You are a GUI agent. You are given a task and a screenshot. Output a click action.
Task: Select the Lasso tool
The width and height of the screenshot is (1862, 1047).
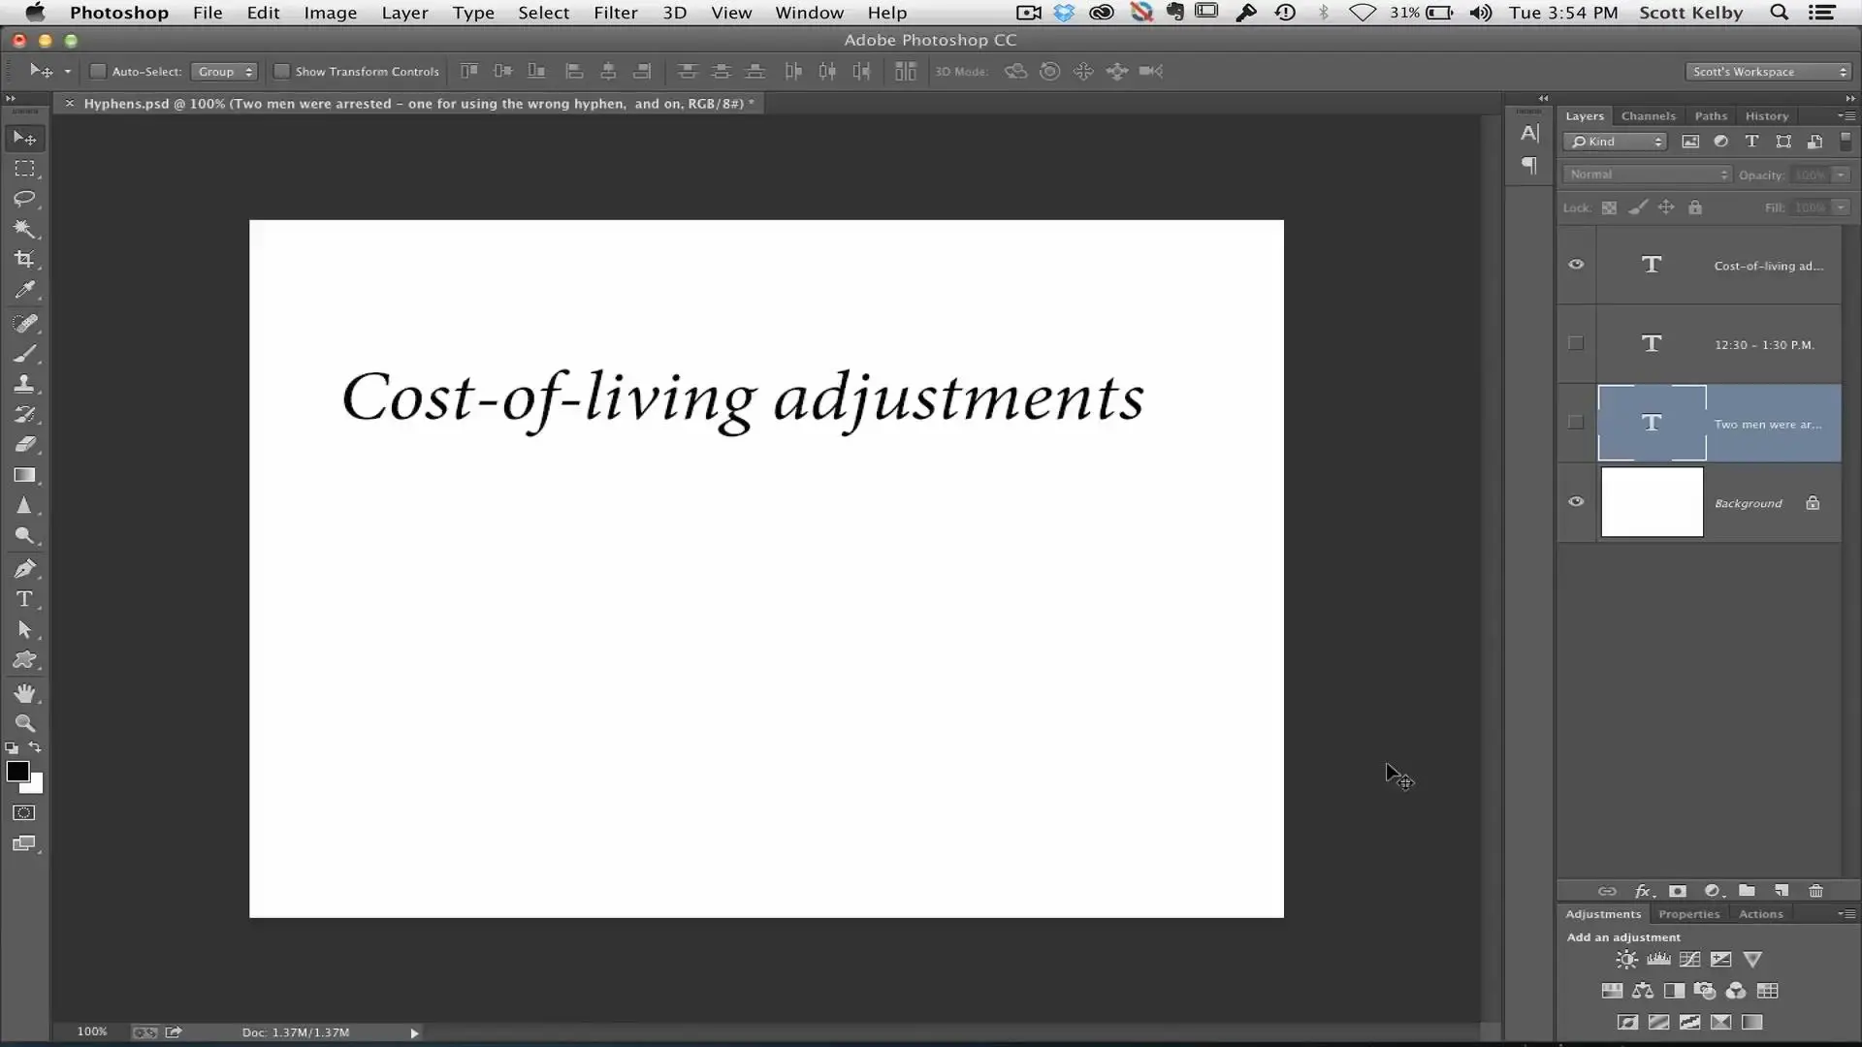coord(24,199)
